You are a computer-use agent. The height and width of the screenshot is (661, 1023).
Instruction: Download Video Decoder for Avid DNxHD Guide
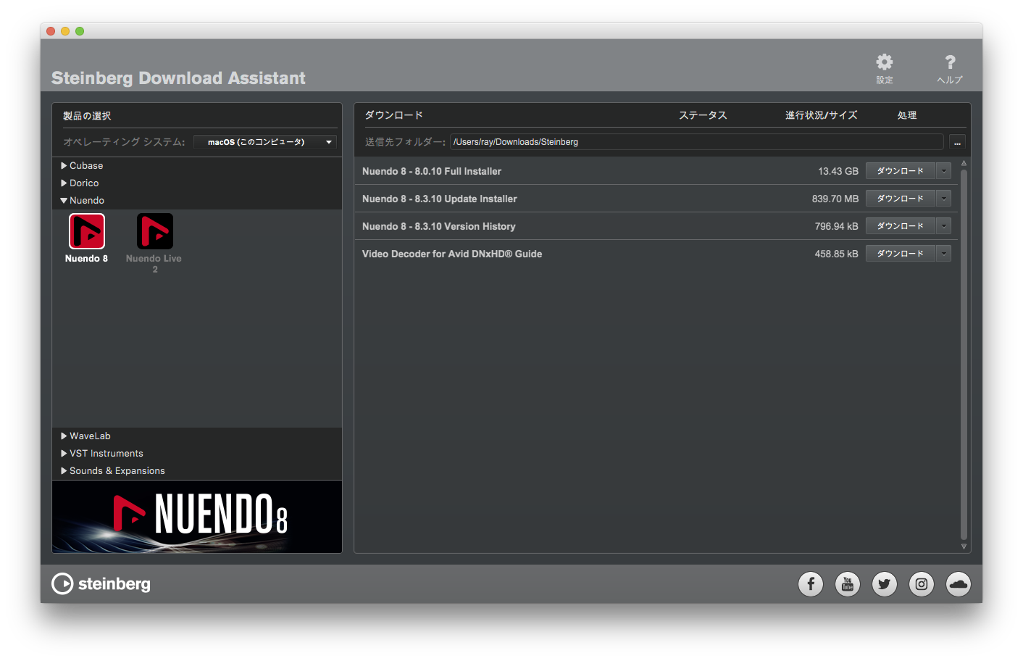click(x=901, y=254)
